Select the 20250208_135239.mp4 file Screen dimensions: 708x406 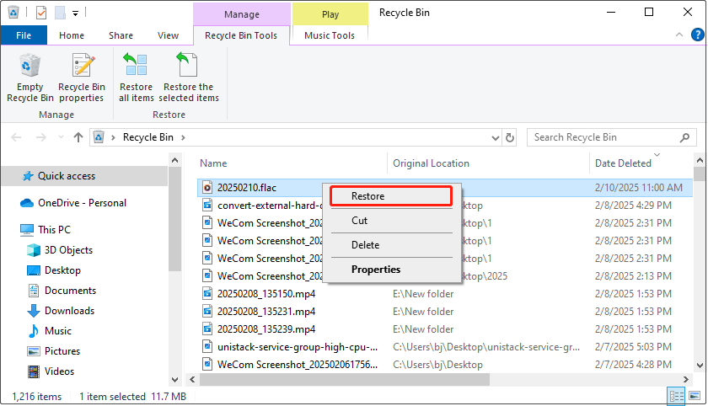(266, 329)
